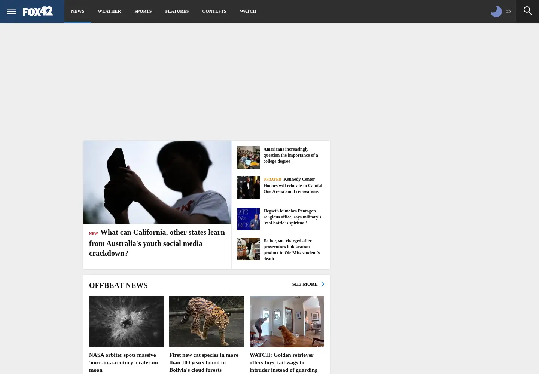Screen dimensions: 539x374
Task: Open the NASA orbiter moon crater headline
Action: click(x=124, y=362)
